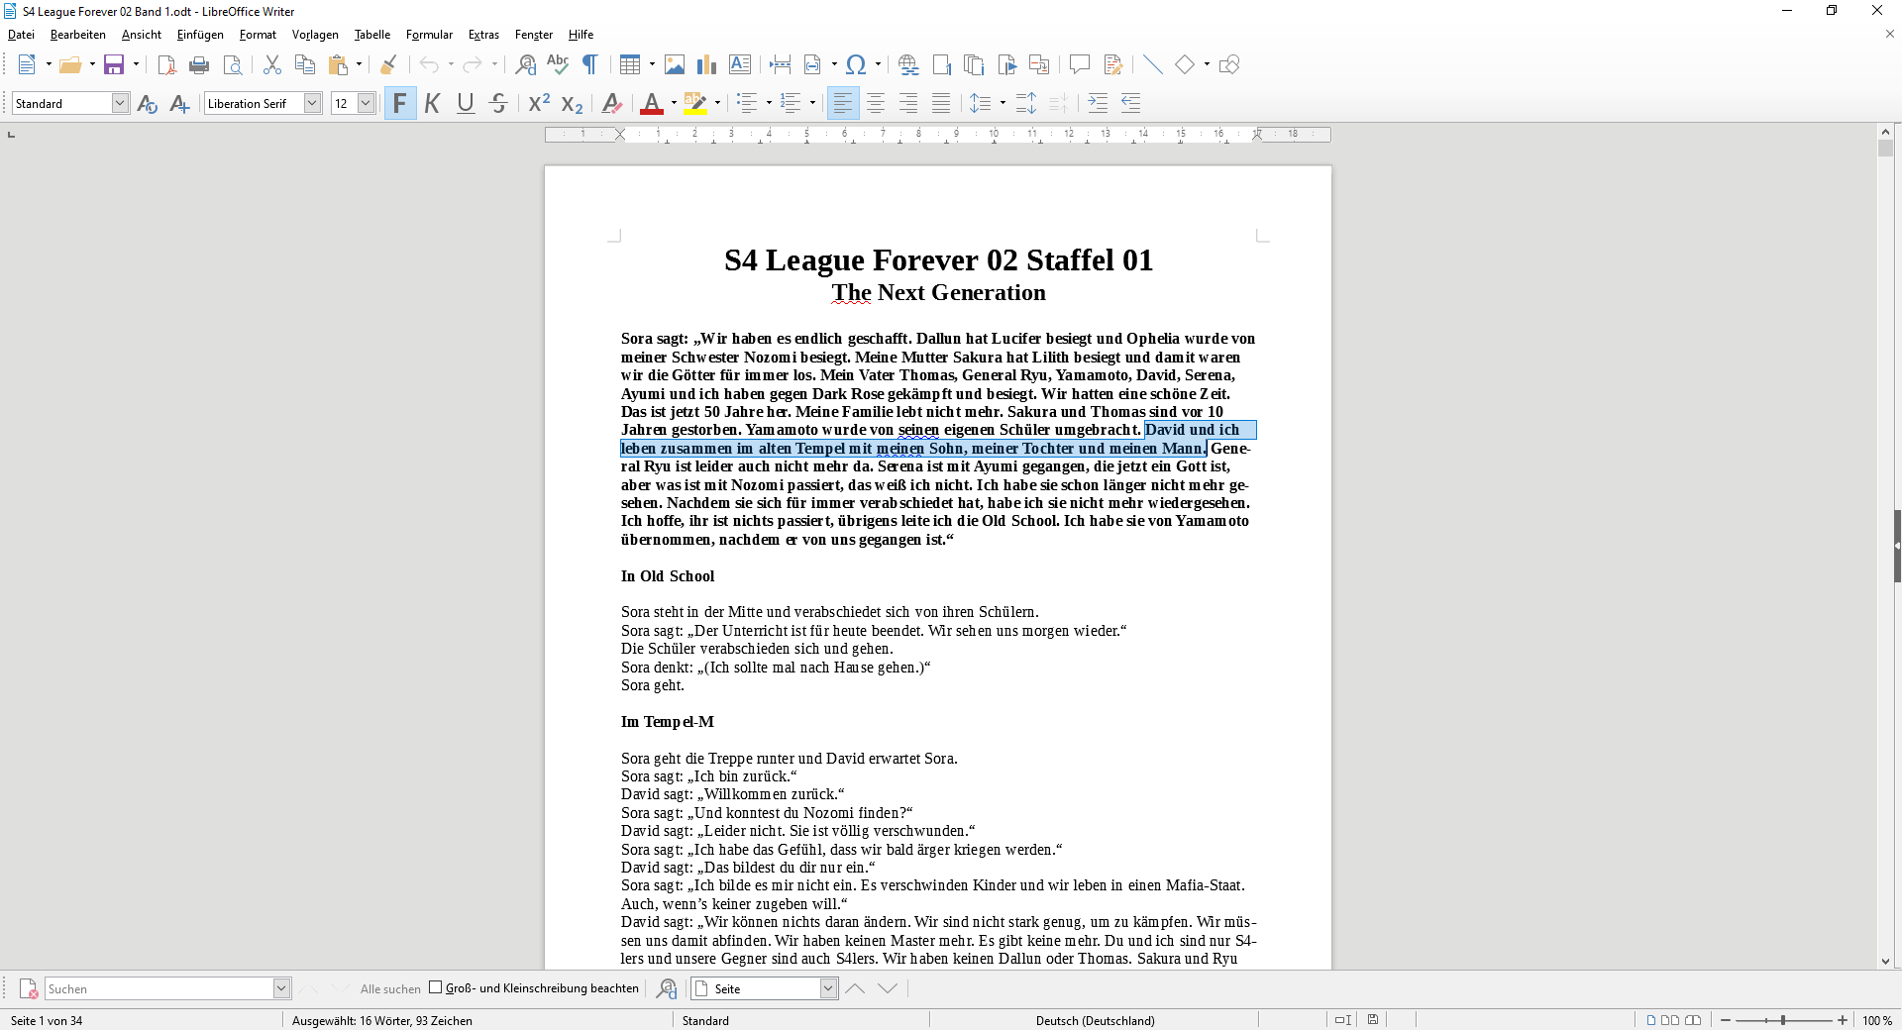Apply yellow highlighting color
The width and height of the screenshot is (1902, 1030).
click(695, 103)
